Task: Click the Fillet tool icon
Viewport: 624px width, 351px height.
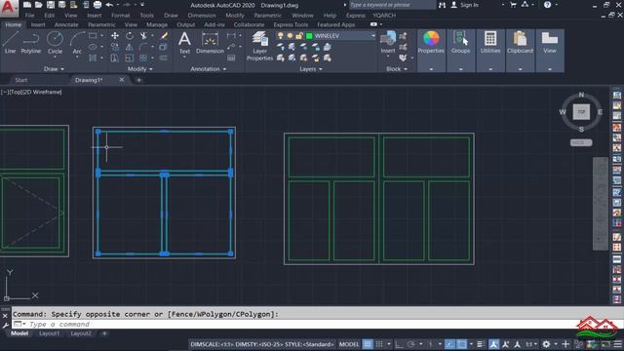Action: pos(143,47)
